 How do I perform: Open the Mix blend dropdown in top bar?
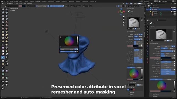[31, 6]
